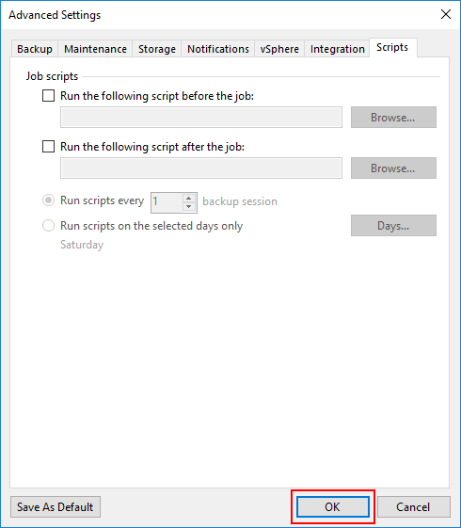The image size is (461, 528).
Task: Select the Storage tab
Action: [157, 49]
